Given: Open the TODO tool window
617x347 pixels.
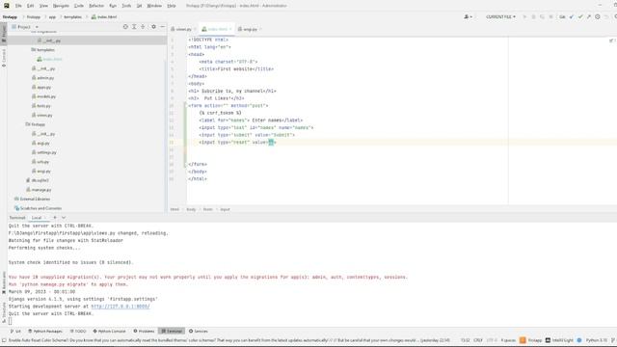Looking at the screenshot, I should point(78,332).
